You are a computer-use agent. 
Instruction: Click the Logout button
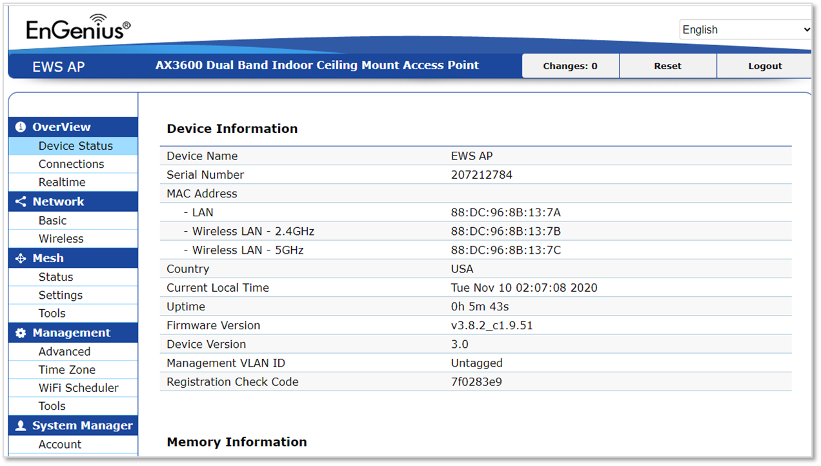pyautogui.click(x=765, y=66)
